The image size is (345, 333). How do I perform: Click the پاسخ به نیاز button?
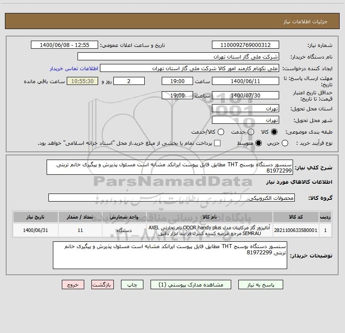(260, 285)
